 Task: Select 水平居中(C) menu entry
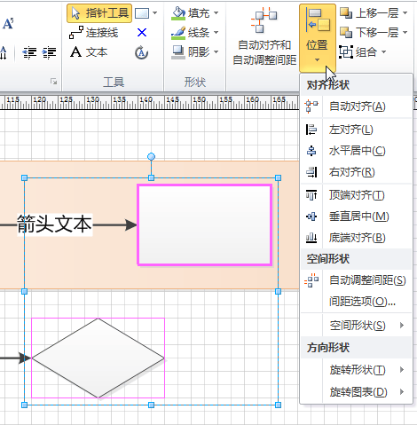[x=356, y=151]
